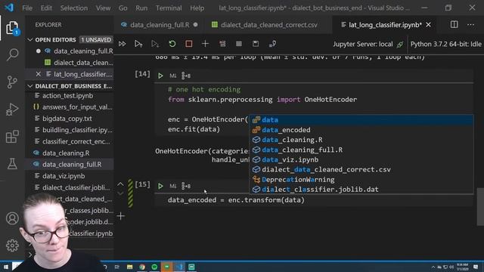Open editor More Actions ellipsis
The width and height of the screenshot is (484, 272).
[470, 25]
